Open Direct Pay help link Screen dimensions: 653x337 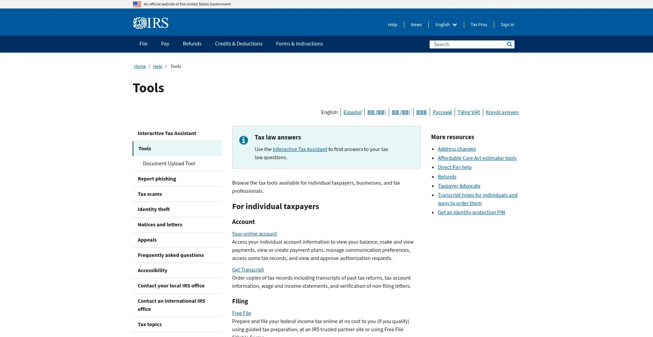[455, 167]
